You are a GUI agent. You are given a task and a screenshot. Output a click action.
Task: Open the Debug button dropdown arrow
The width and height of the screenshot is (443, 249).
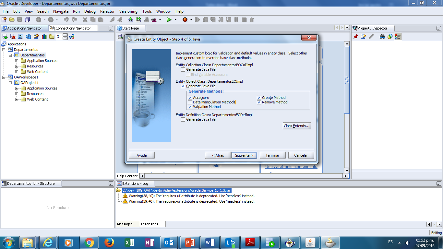coord(191,20)
